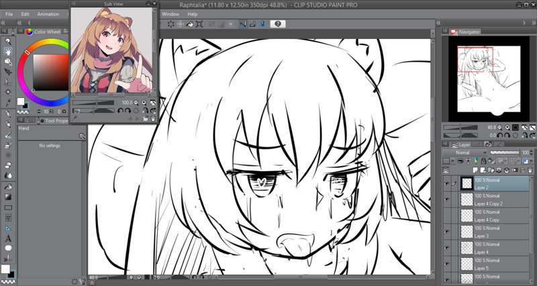Select the Eyedropper tool
This screenshot has width=537, height=286.
click(x=8, y=103)
